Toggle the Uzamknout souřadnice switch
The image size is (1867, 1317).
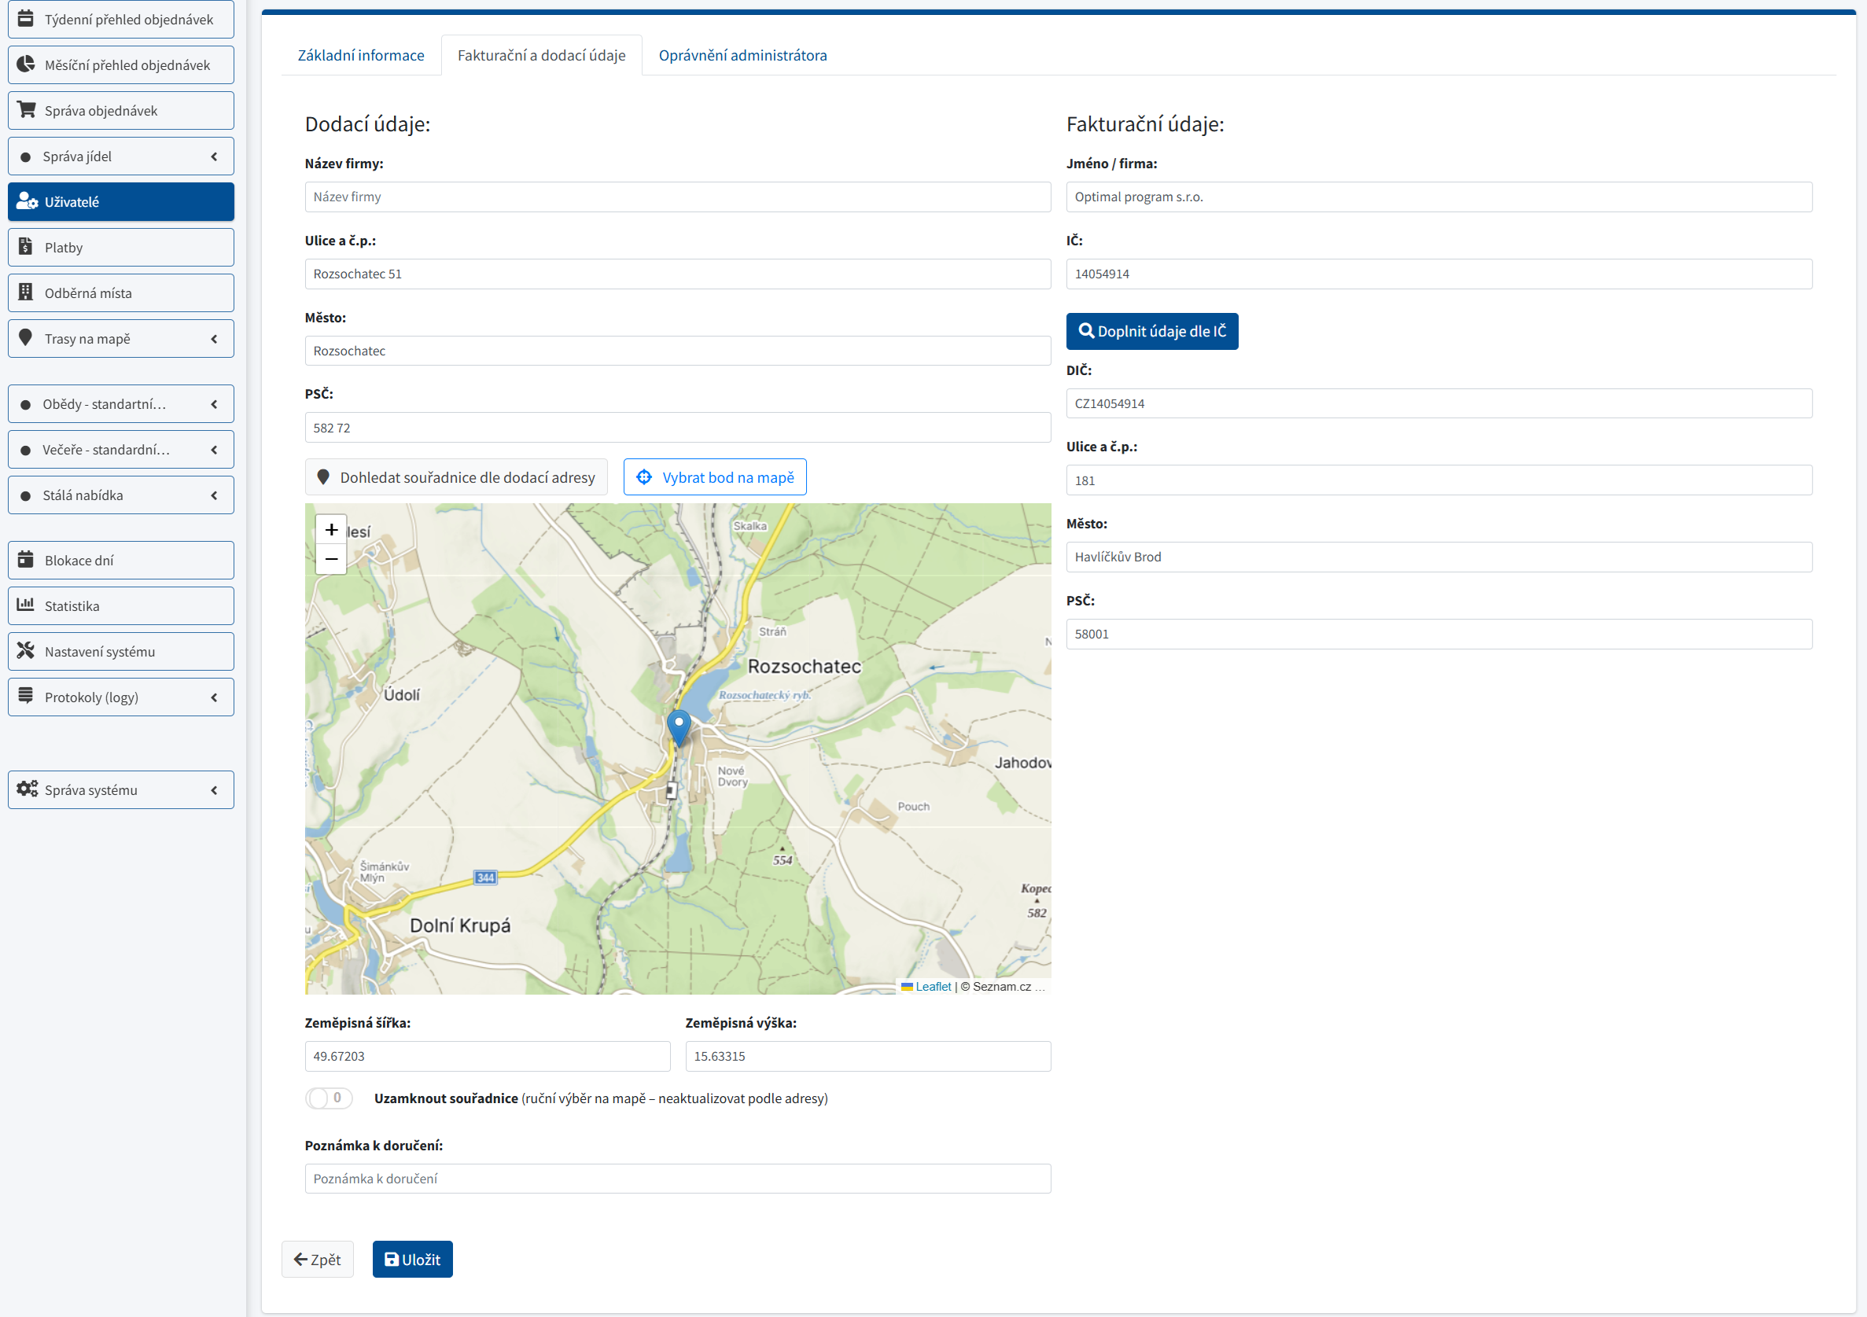pyautogui.click(x=329, y=1098)
